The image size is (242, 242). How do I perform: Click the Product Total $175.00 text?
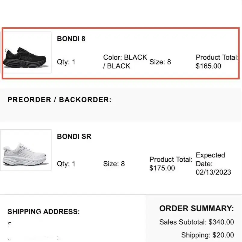click(171, 164)
